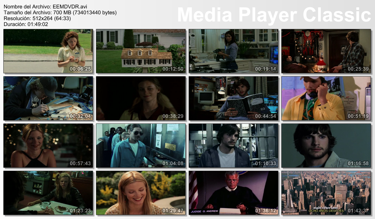Click the Media Player Classic watermark title
The width and height of the screenshot is (375, 219).
coord(274,15)
